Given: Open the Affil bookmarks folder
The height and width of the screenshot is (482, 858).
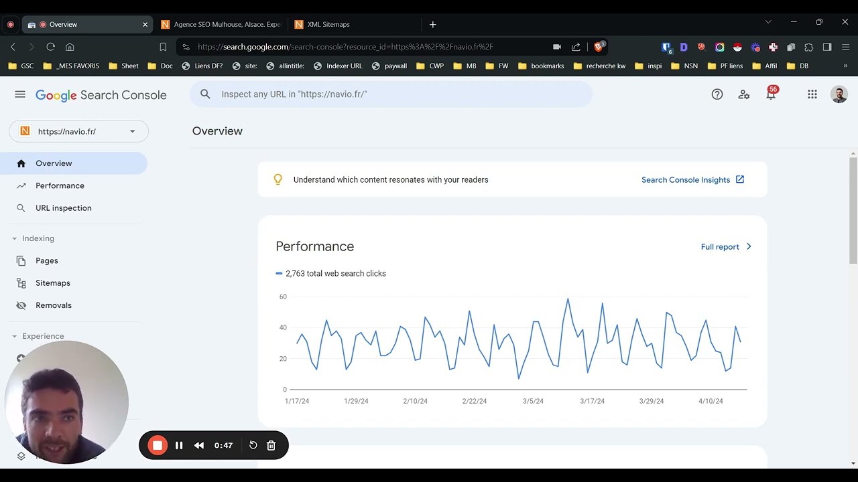Looking at the screenshot, I should (765, 66).
